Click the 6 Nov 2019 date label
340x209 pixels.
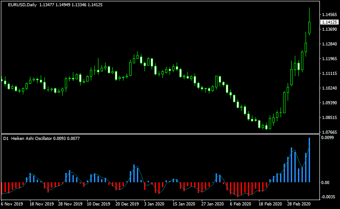(x=12, y=204)
